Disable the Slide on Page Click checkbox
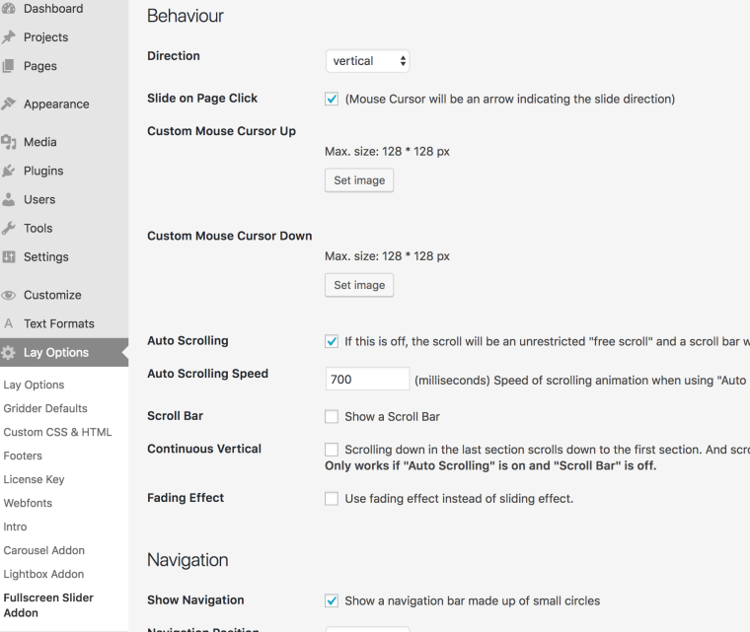This screenshot has width=750, height=632. click(332, 99)
